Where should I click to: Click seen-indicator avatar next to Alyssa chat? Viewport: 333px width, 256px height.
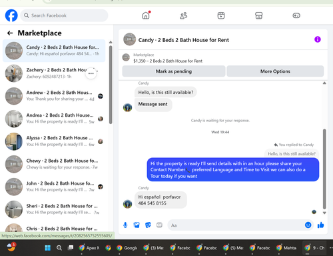pyautogui.click(x=101, y=141)
